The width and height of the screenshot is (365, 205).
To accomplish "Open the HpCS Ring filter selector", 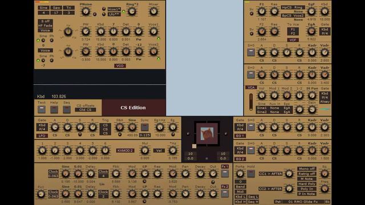I will [293, 7].
